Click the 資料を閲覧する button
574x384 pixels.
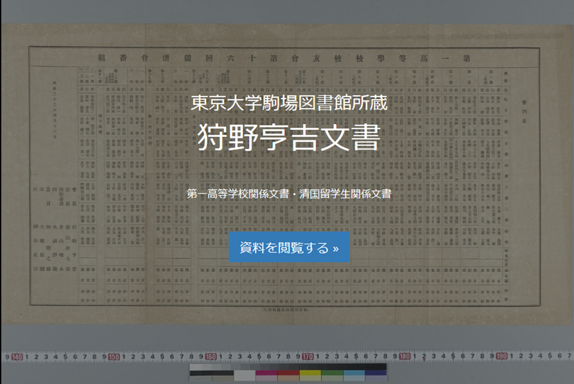289,247
